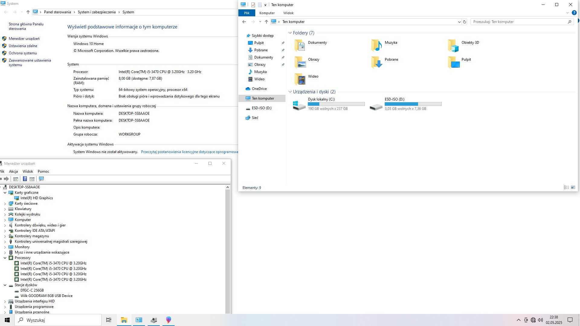Select Wilk GOODRAM 8GB USB Device
Viewport: 580px width, 326px height.
47,296
